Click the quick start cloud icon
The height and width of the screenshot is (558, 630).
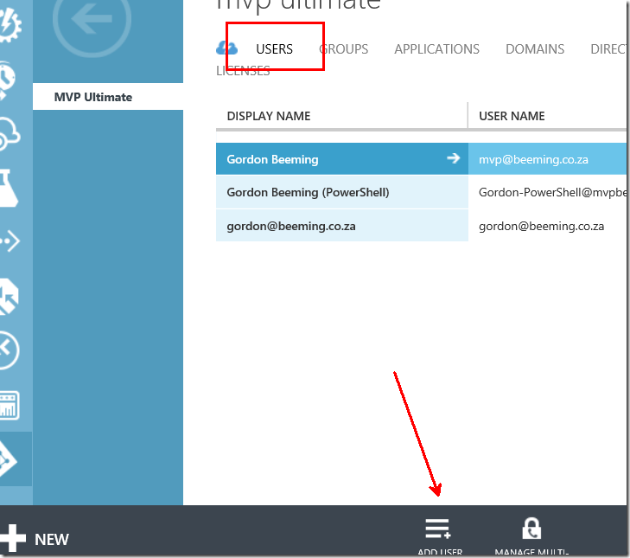(226, 48)
